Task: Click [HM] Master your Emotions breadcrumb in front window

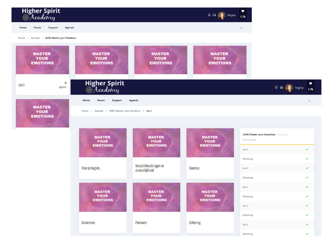Action: click(x=125, y=111)
